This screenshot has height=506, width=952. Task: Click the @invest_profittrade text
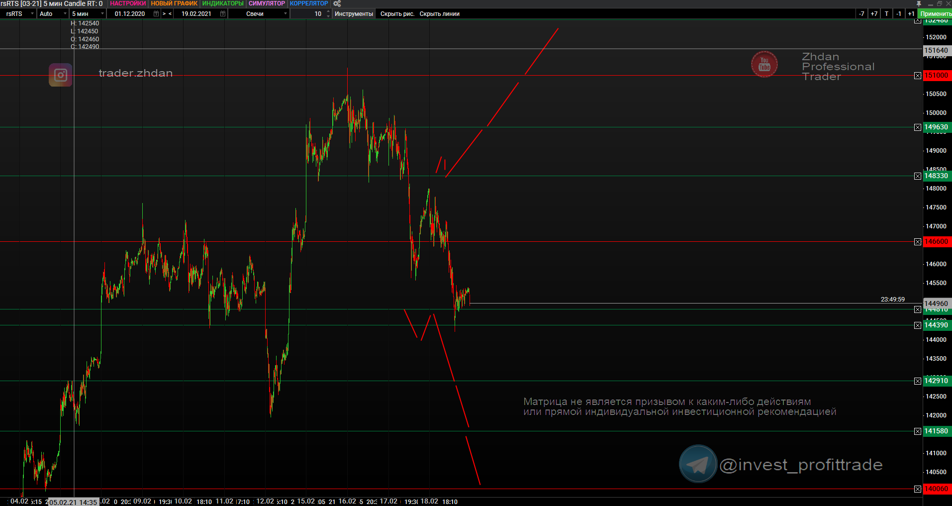801,465
